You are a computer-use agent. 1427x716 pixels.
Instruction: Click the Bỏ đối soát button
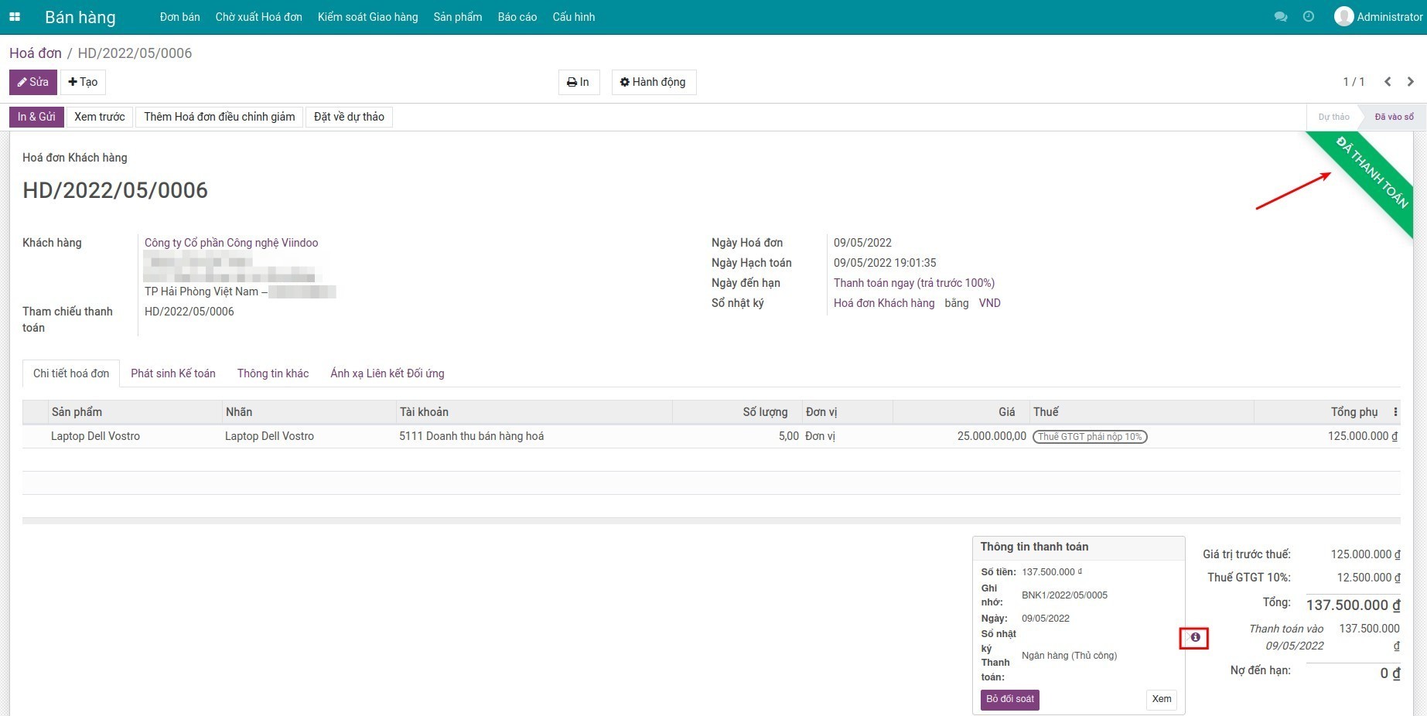[1010, 699]
